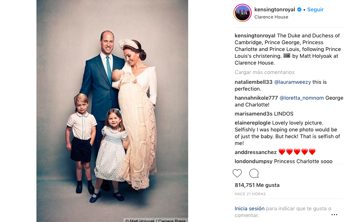The width and height of the screenshot is (352, 222).
Task: Open the Clarence House location
Action: [271, 17]
